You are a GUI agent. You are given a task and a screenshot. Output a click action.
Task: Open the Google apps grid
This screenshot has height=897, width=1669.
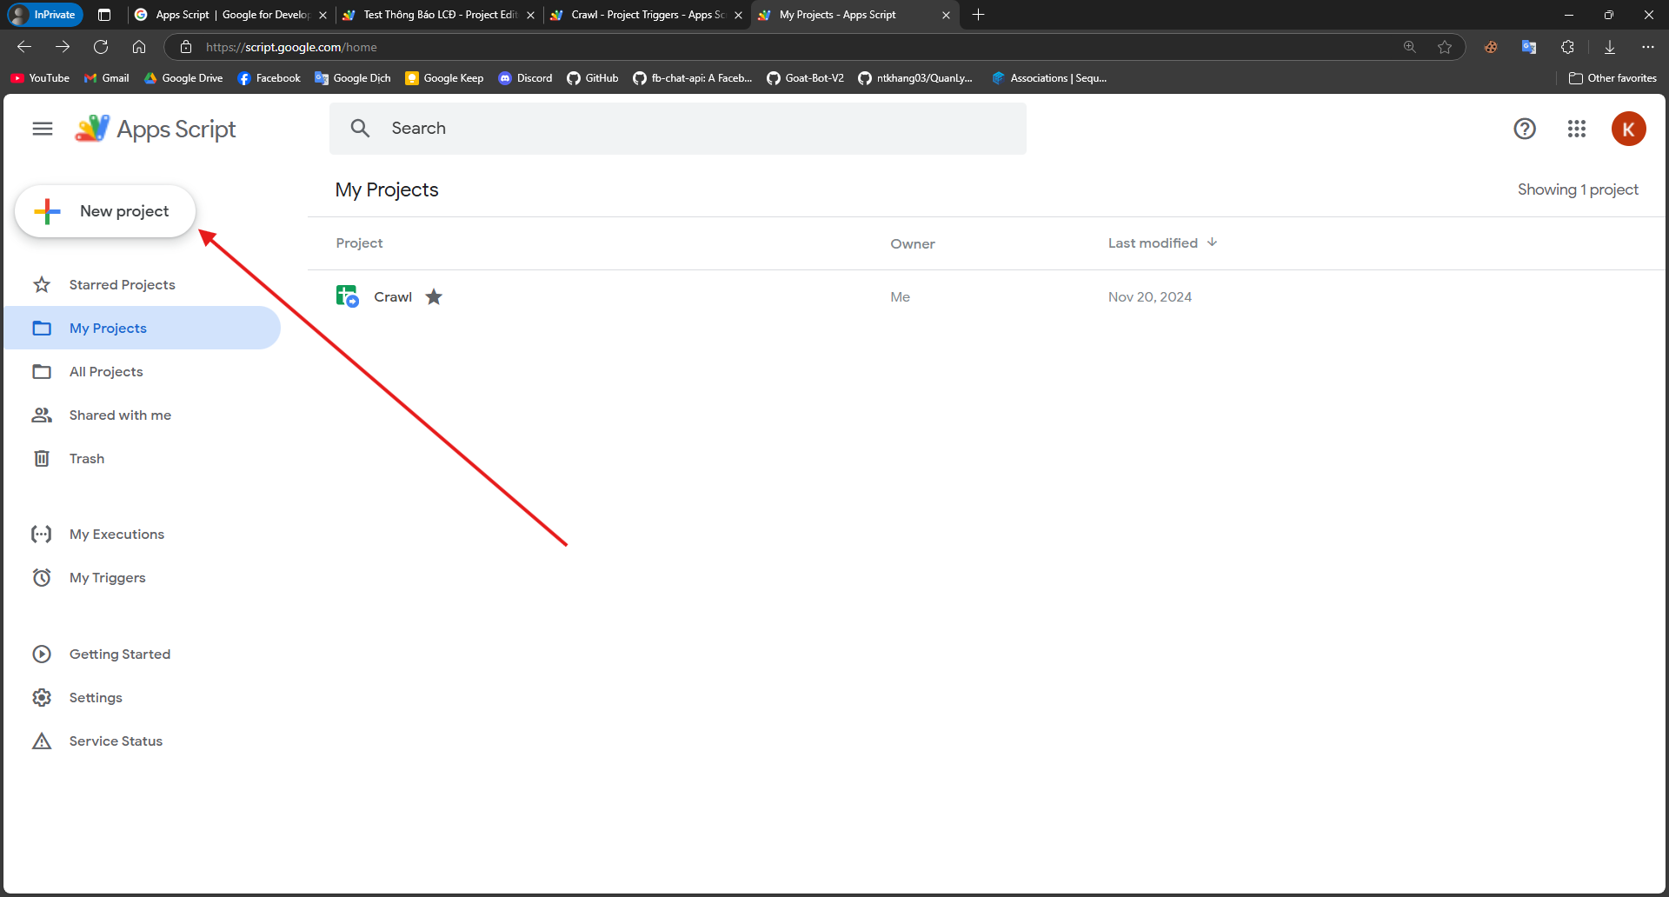(1577, 129)
